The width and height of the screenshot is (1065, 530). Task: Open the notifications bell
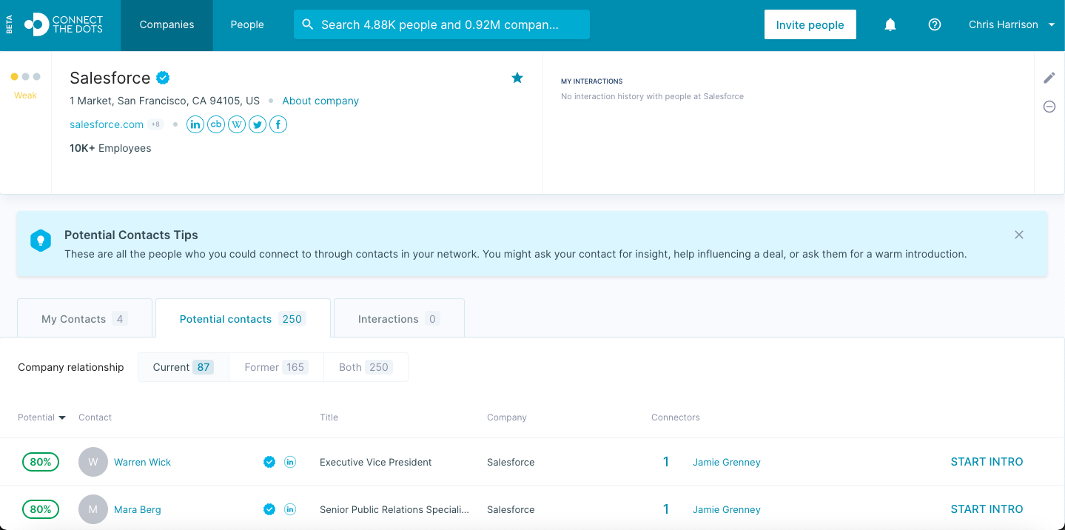[890, 24]
